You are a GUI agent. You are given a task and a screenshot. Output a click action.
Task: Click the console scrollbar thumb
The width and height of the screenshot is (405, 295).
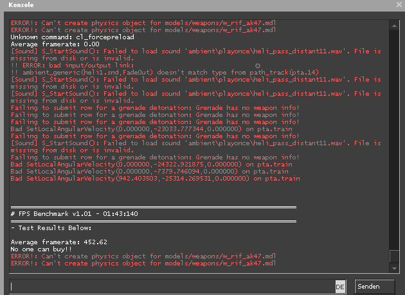coord(394,256)
